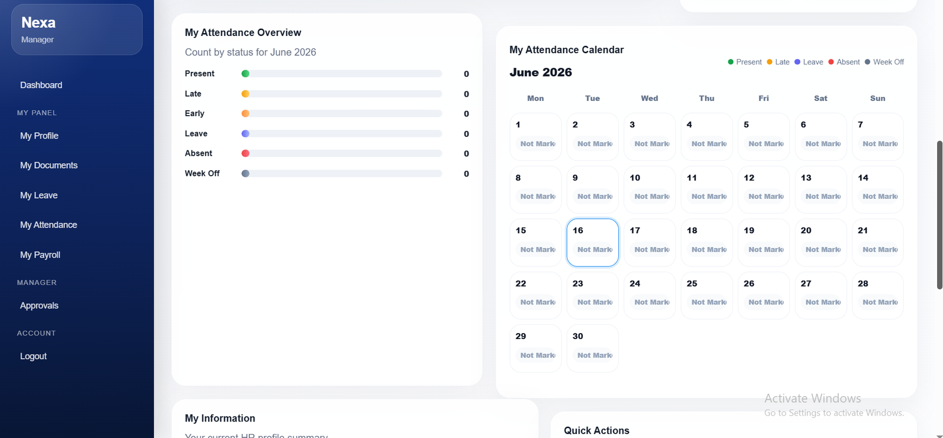This screenshot has height=438, width=943.
Task: Click the green Present status dot in overview
Action: tap(246, 74)
